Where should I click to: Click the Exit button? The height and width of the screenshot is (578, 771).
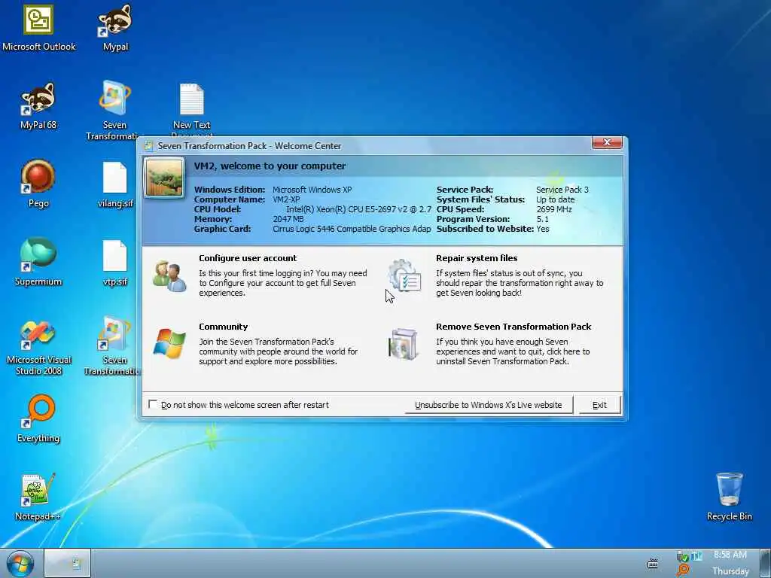[599, 405]
